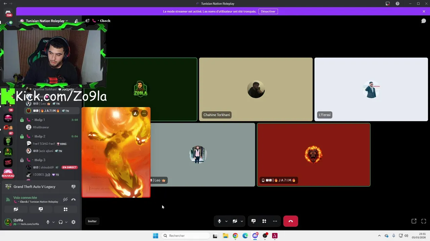Open Google Chrome from taskbar
The height and width of the screenshot is (241, 430).
point(235,236)
